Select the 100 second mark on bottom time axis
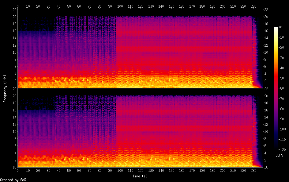289x182 pixels. (120, 171)
